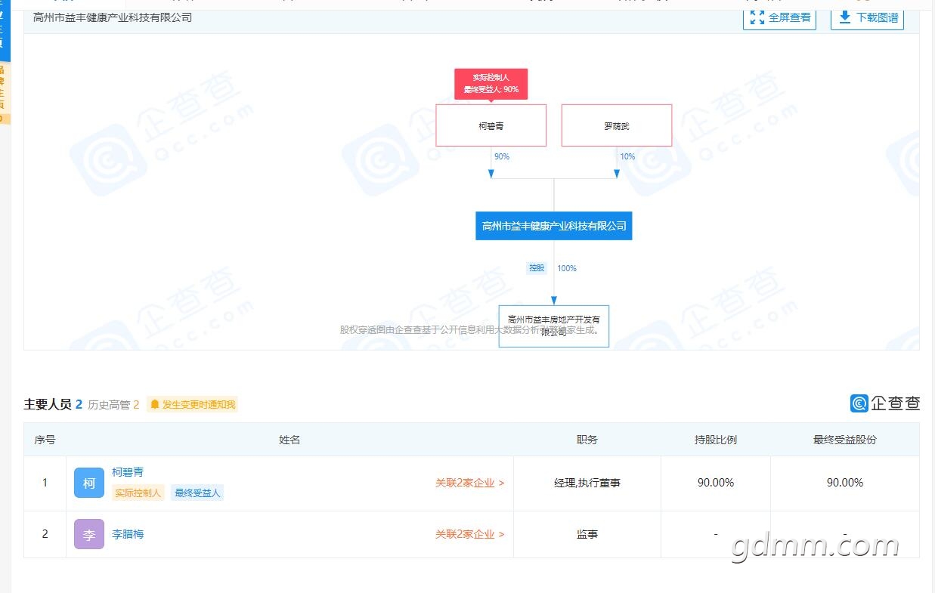Click the 最终受益人 tag under 柯碧青
Image resolution: width=935 pixels, height=593 pixels.
tap(197, 493)
